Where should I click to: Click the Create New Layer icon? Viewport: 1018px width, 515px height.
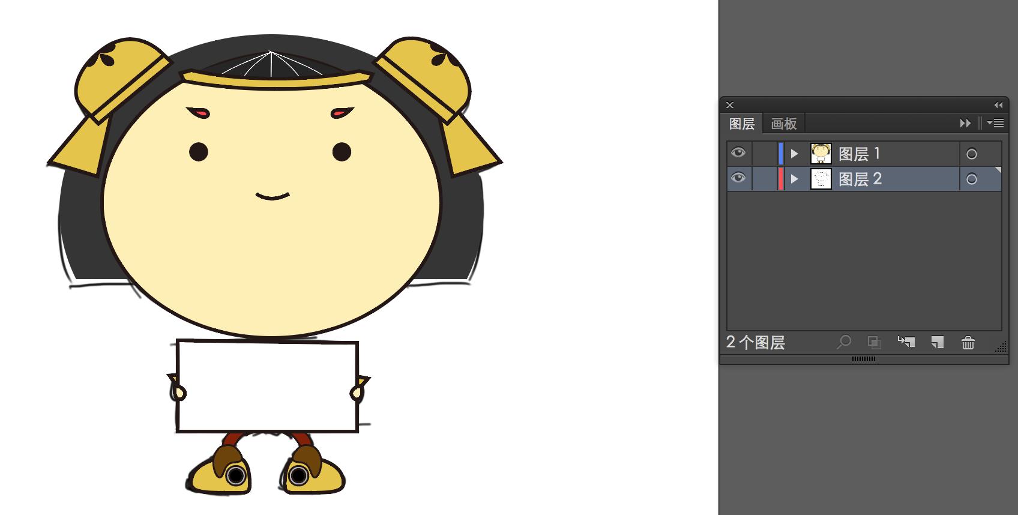937,342
